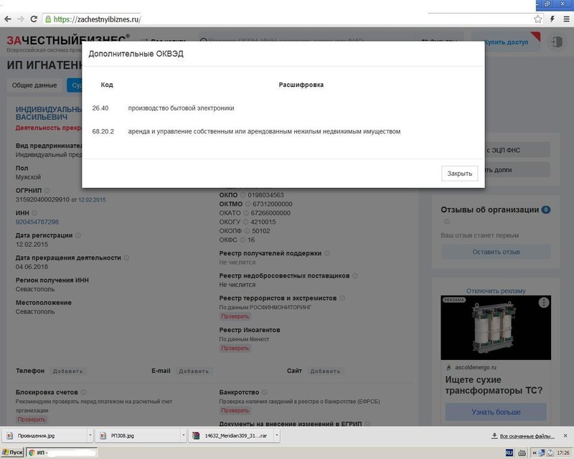
Task: Click Добавить next to Телефон
Action: [67, 372]
